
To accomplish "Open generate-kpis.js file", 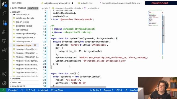I will pyautogui.click(x=24, y=26).
